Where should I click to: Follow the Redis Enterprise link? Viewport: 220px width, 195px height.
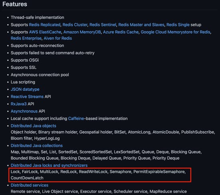(26, 38)
